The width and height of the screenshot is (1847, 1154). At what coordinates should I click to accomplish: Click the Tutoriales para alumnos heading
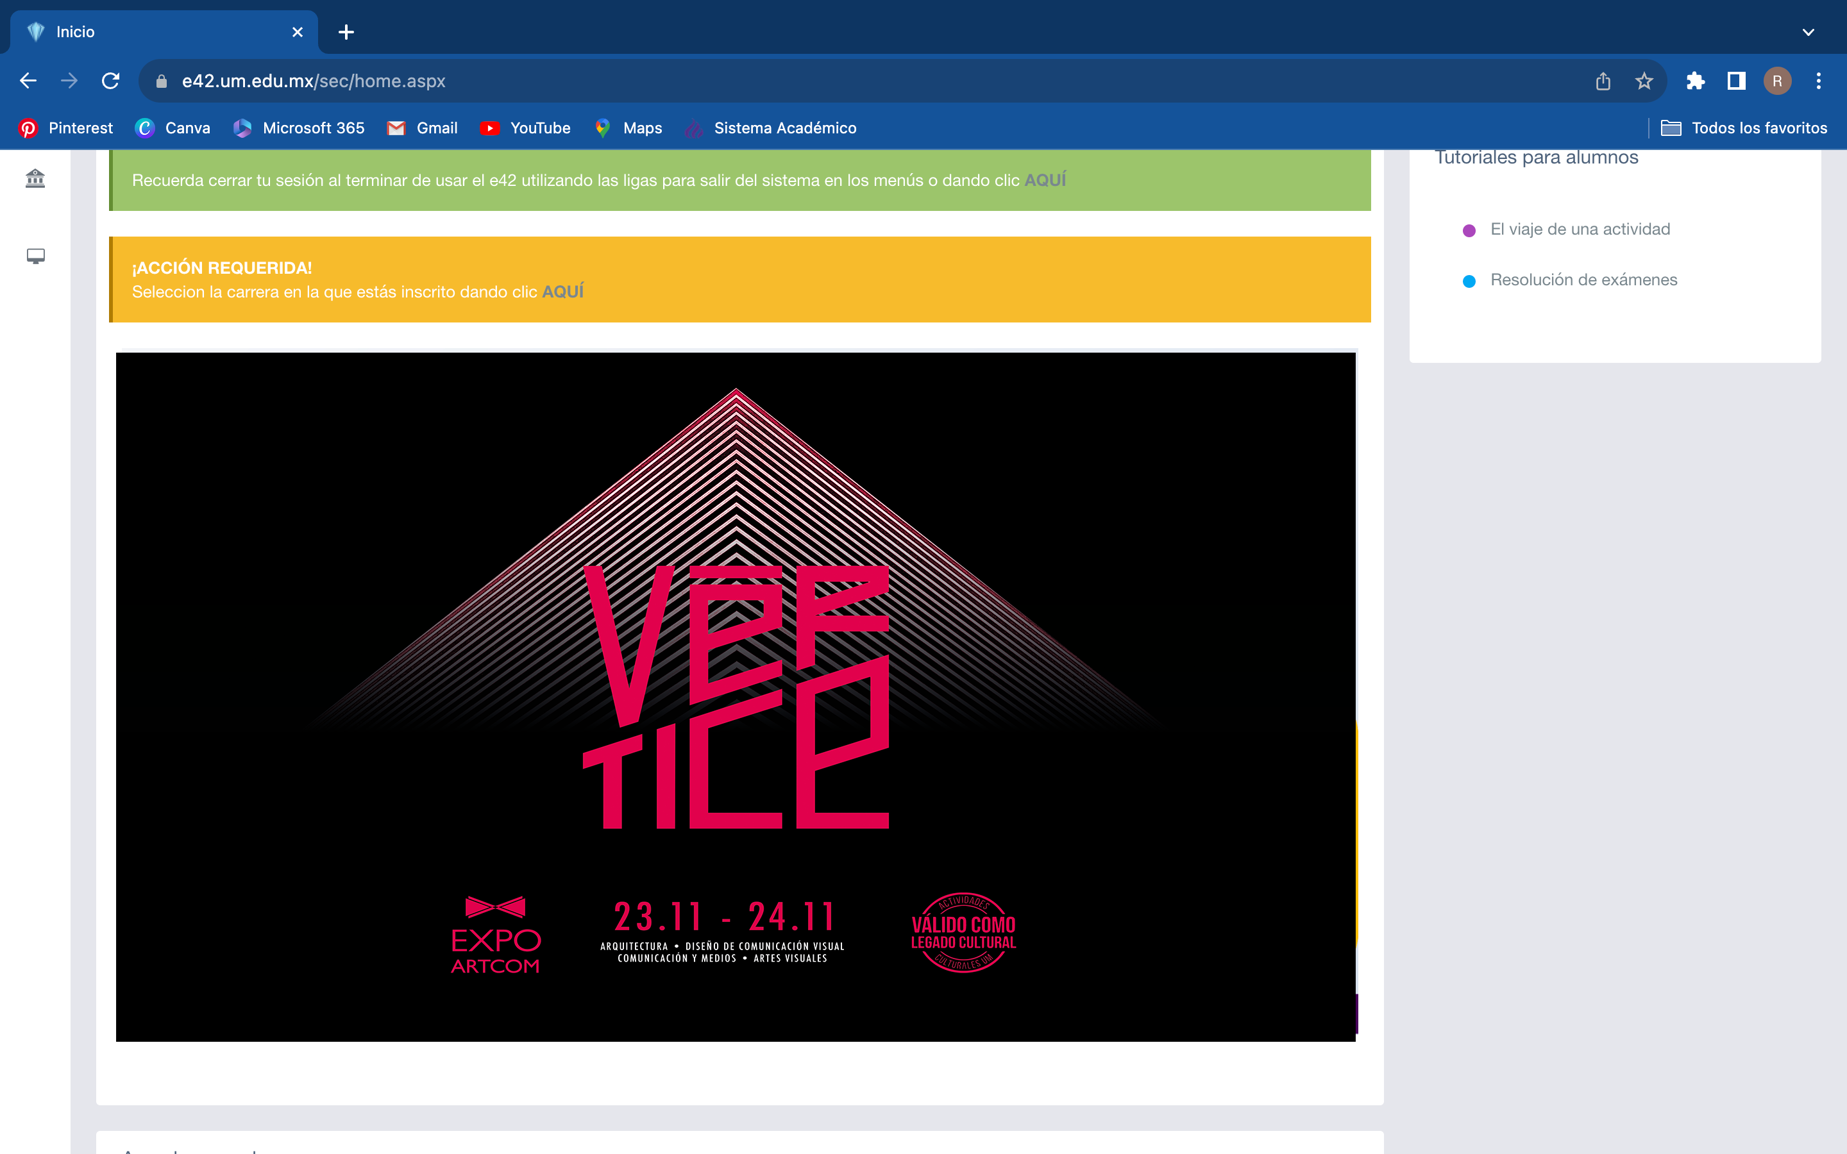pos(1537,157)
